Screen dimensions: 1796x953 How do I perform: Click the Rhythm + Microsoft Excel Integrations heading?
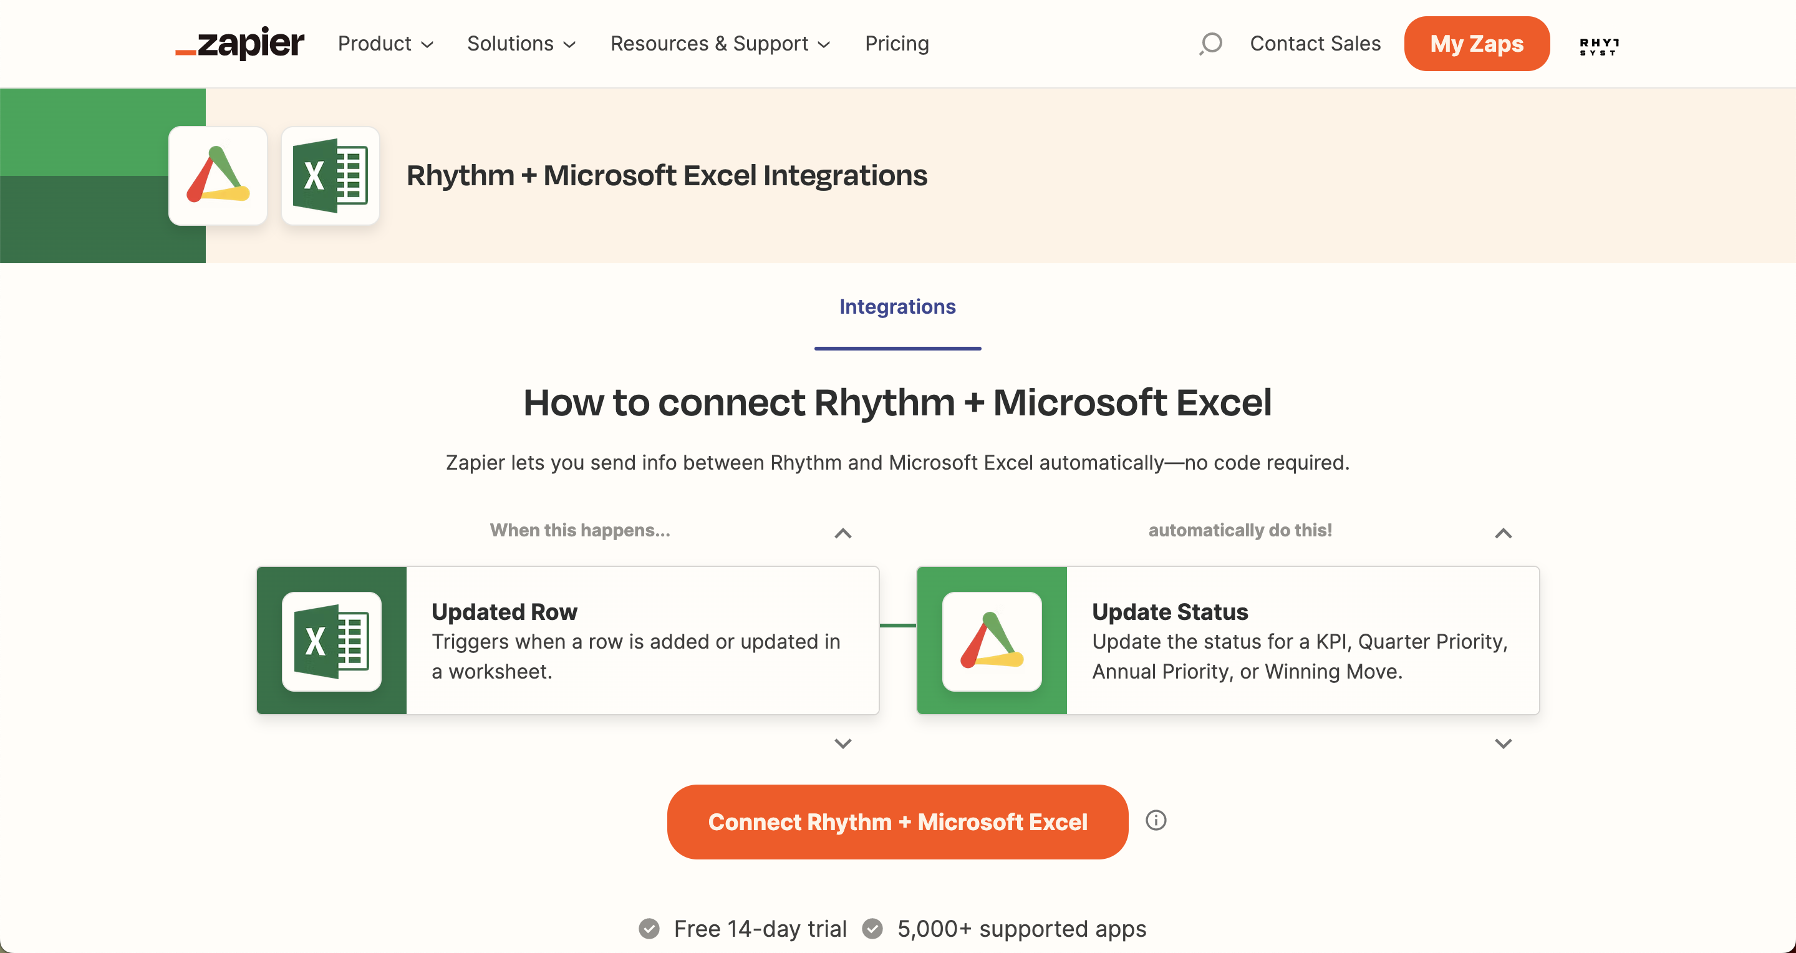coord(667,176)
